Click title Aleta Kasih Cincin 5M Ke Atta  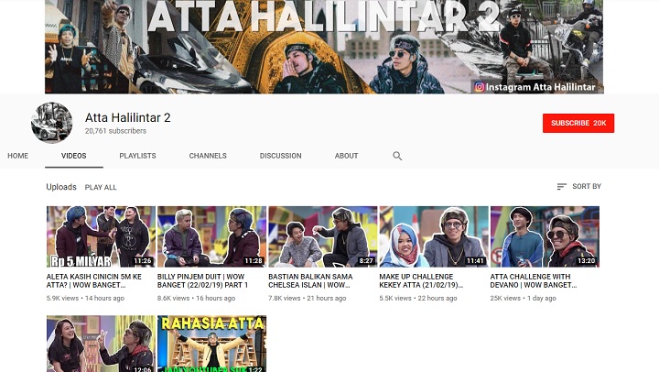pyautogui.click(x=94, y=280)
